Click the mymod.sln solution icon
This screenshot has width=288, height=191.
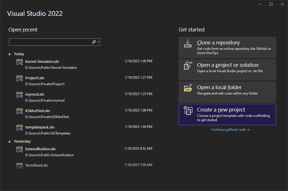coord(19,95)
